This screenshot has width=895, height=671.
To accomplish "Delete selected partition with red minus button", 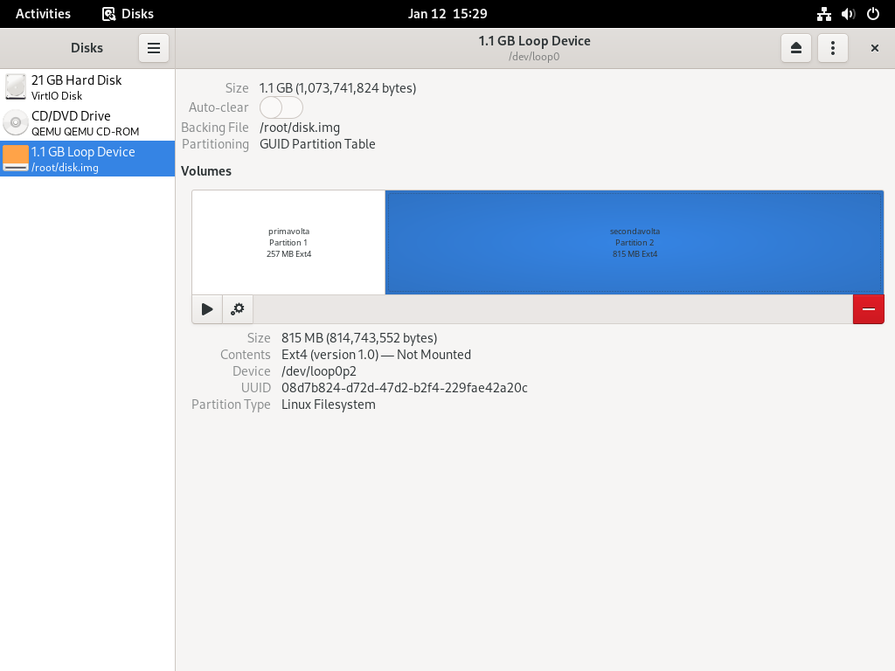I will [x=868, y=309].
